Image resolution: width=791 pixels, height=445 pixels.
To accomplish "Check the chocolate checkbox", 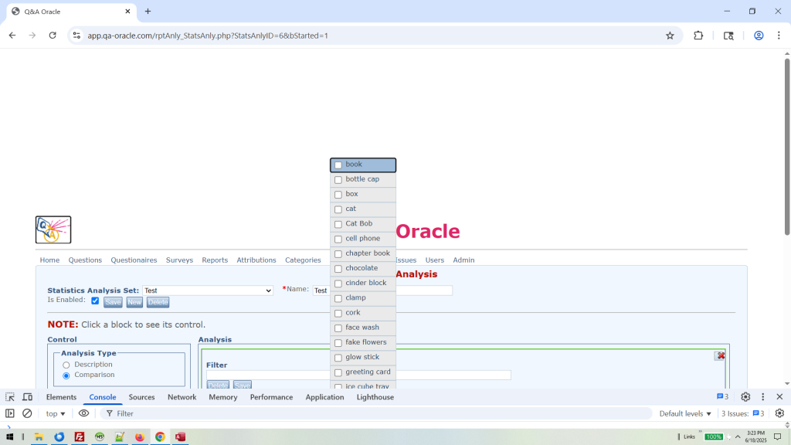I will [338, 269].
